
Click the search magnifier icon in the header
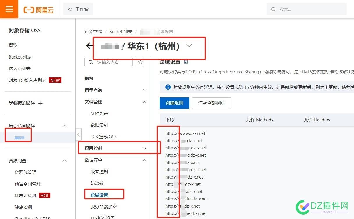pos(273,9)
